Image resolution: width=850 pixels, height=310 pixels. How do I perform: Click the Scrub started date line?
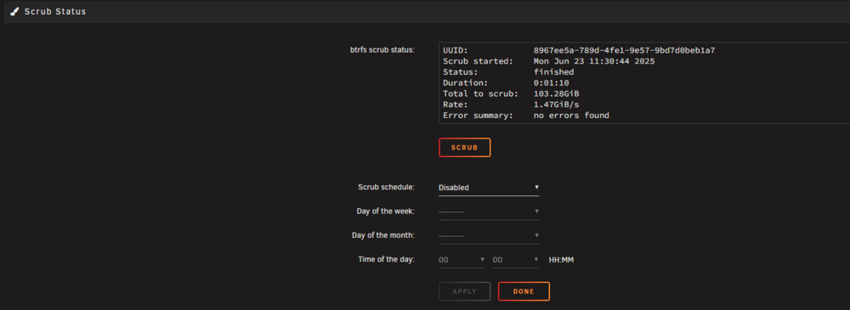(548, 61)
